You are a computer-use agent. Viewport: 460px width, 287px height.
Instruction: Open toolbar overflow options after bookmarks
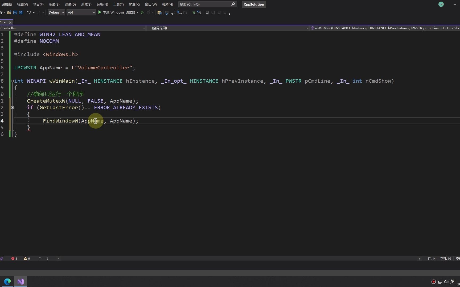point(229,13)
